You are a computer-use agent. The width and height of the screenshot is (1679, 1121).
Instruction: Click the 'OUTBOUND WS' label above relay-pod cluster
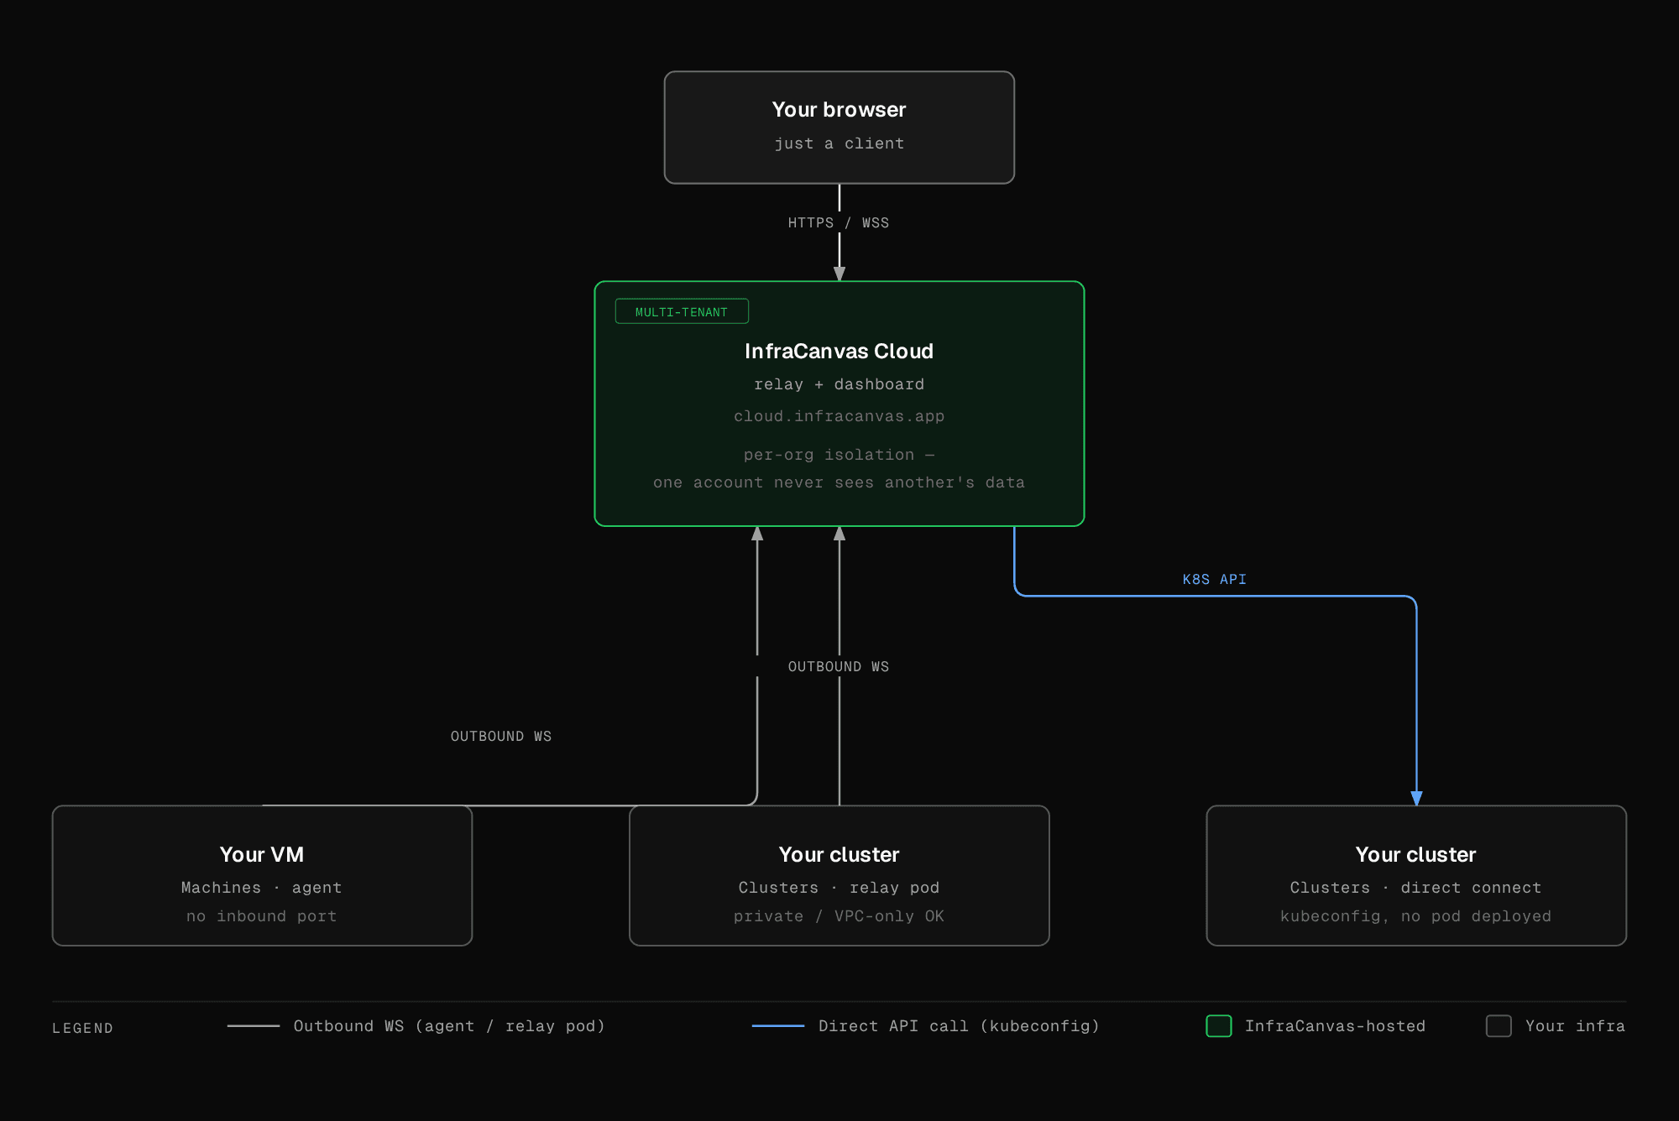point(838,666)
